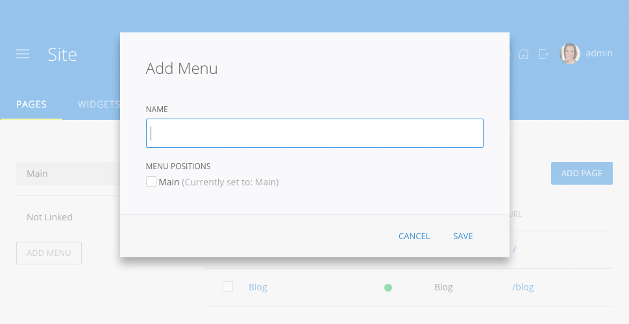Switch to the Pages tab

point(31,104)
